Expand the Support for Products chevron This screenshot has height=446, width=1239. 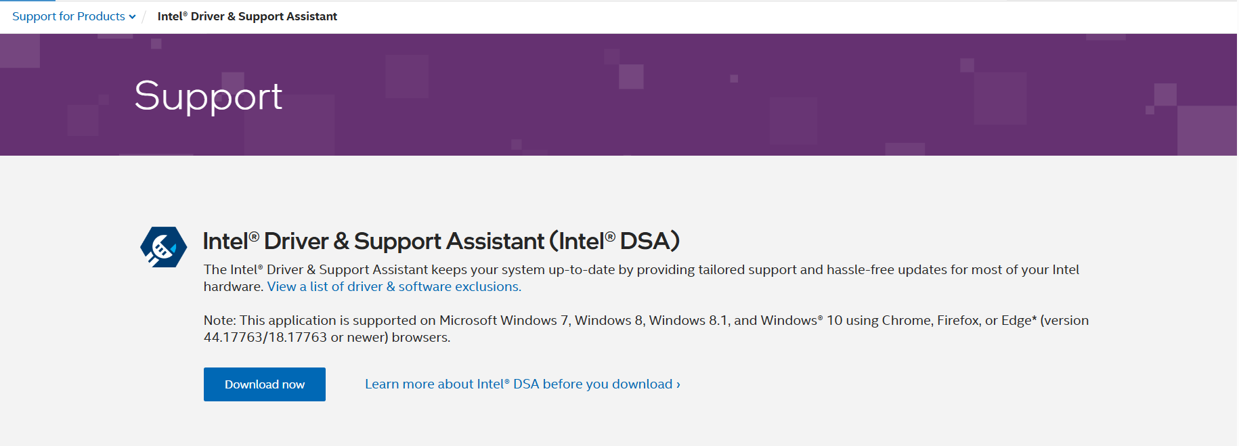pyautogui.click(x=132, y=17)
